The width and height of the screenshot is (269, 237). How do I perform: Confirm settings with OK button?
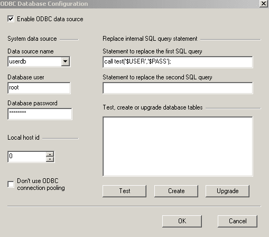pos(182,221)
